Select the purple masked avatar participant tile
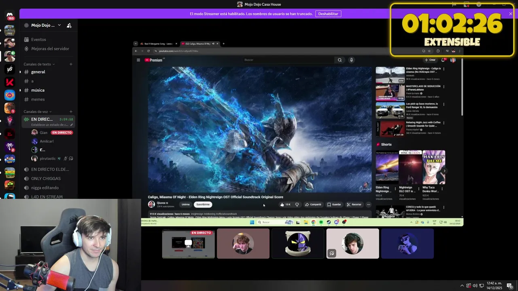 pos(298,243)
